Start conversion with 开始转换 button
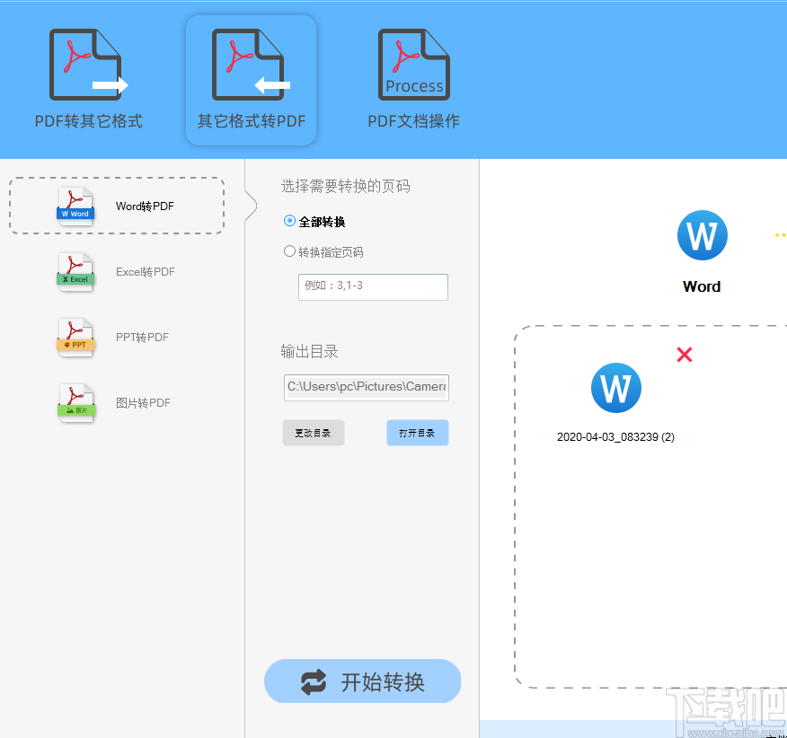 point(362,681)
